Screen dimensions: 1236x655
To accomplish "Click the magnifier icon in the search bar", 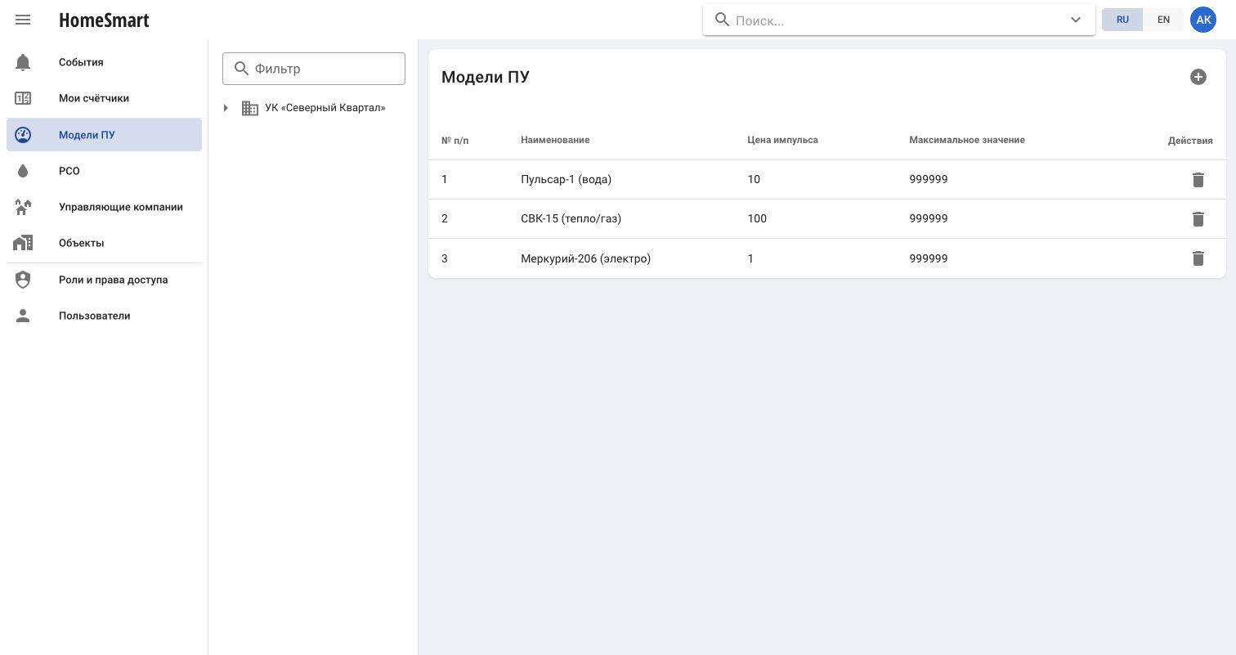I will pyautogui.click(x=723, y=20).
